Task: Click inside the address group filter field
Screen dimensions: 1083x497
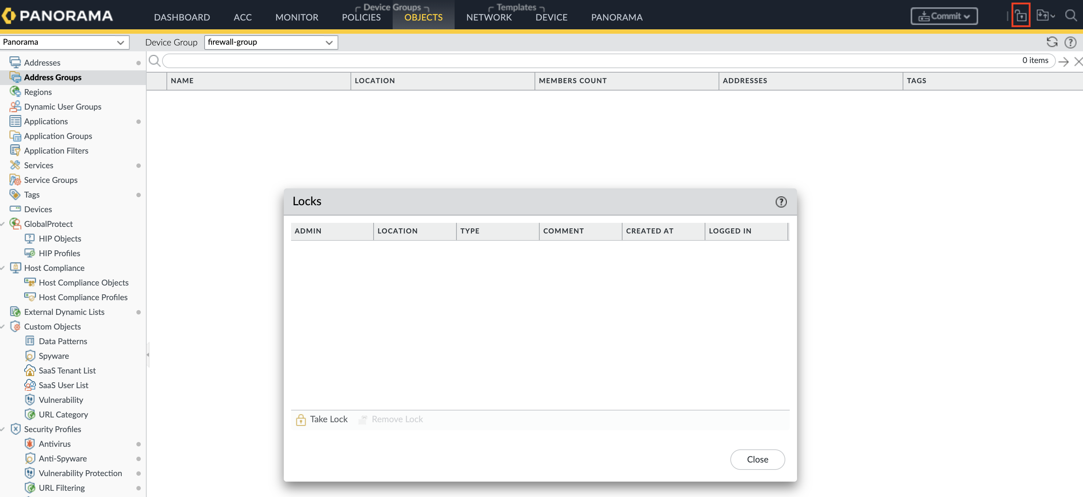Action: coord(588,60)
